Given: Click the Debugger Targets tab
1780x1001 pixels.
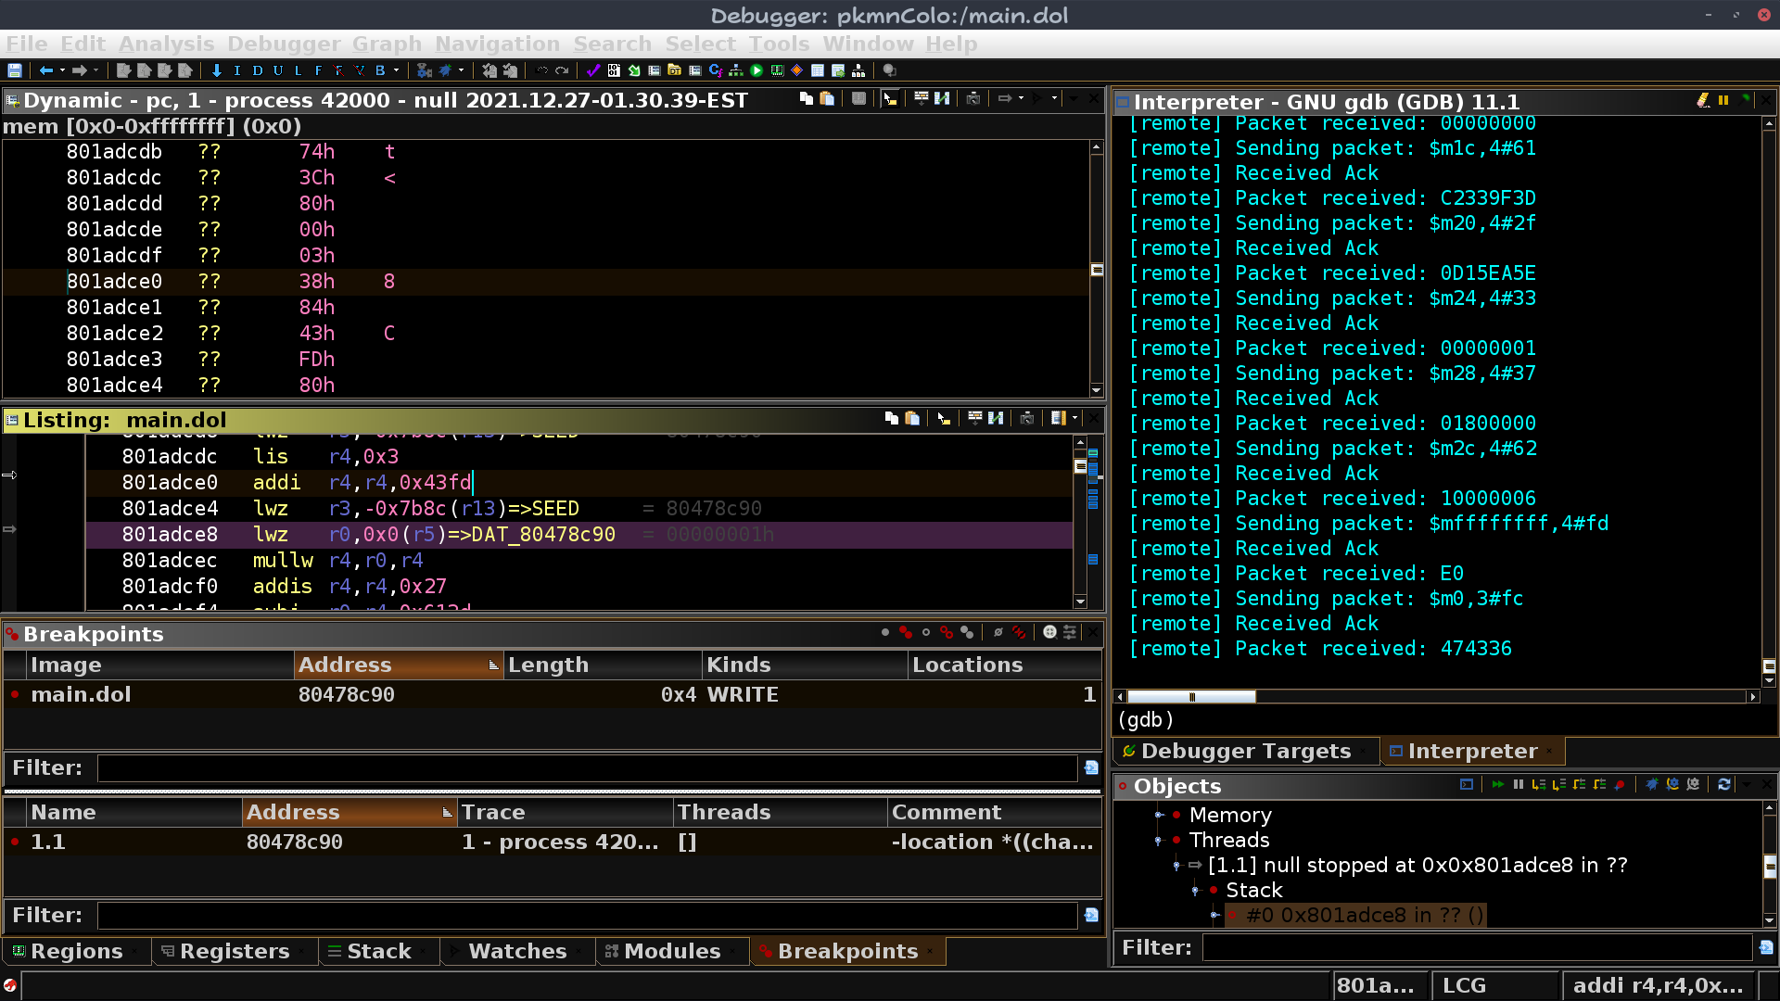Looking at the screenshot, I should click(x=1245, y=752).
